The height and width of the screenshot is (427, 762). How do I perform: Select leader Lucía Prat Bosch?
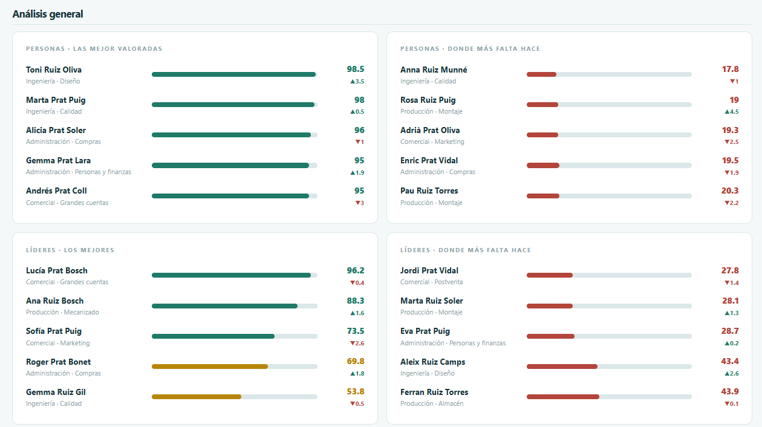[57, 270]
